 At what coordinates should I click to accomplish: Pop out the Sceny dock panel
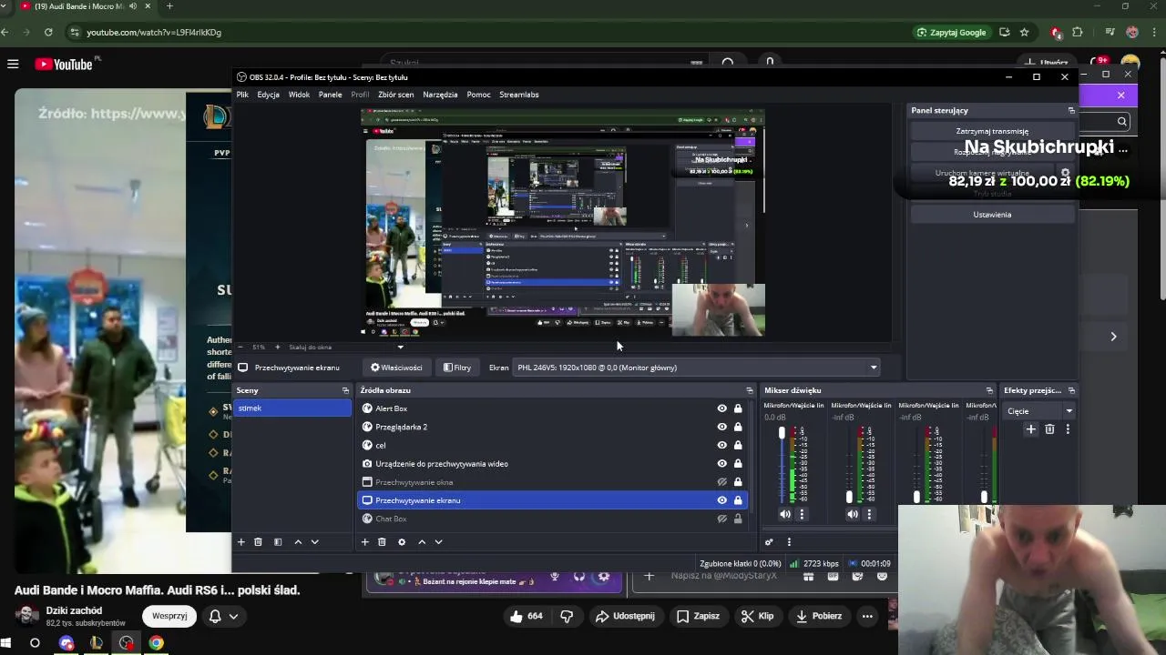click(345, 390)
